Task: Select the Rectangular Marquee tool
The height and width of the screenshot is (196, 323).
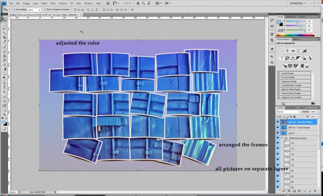Action: 4,25
